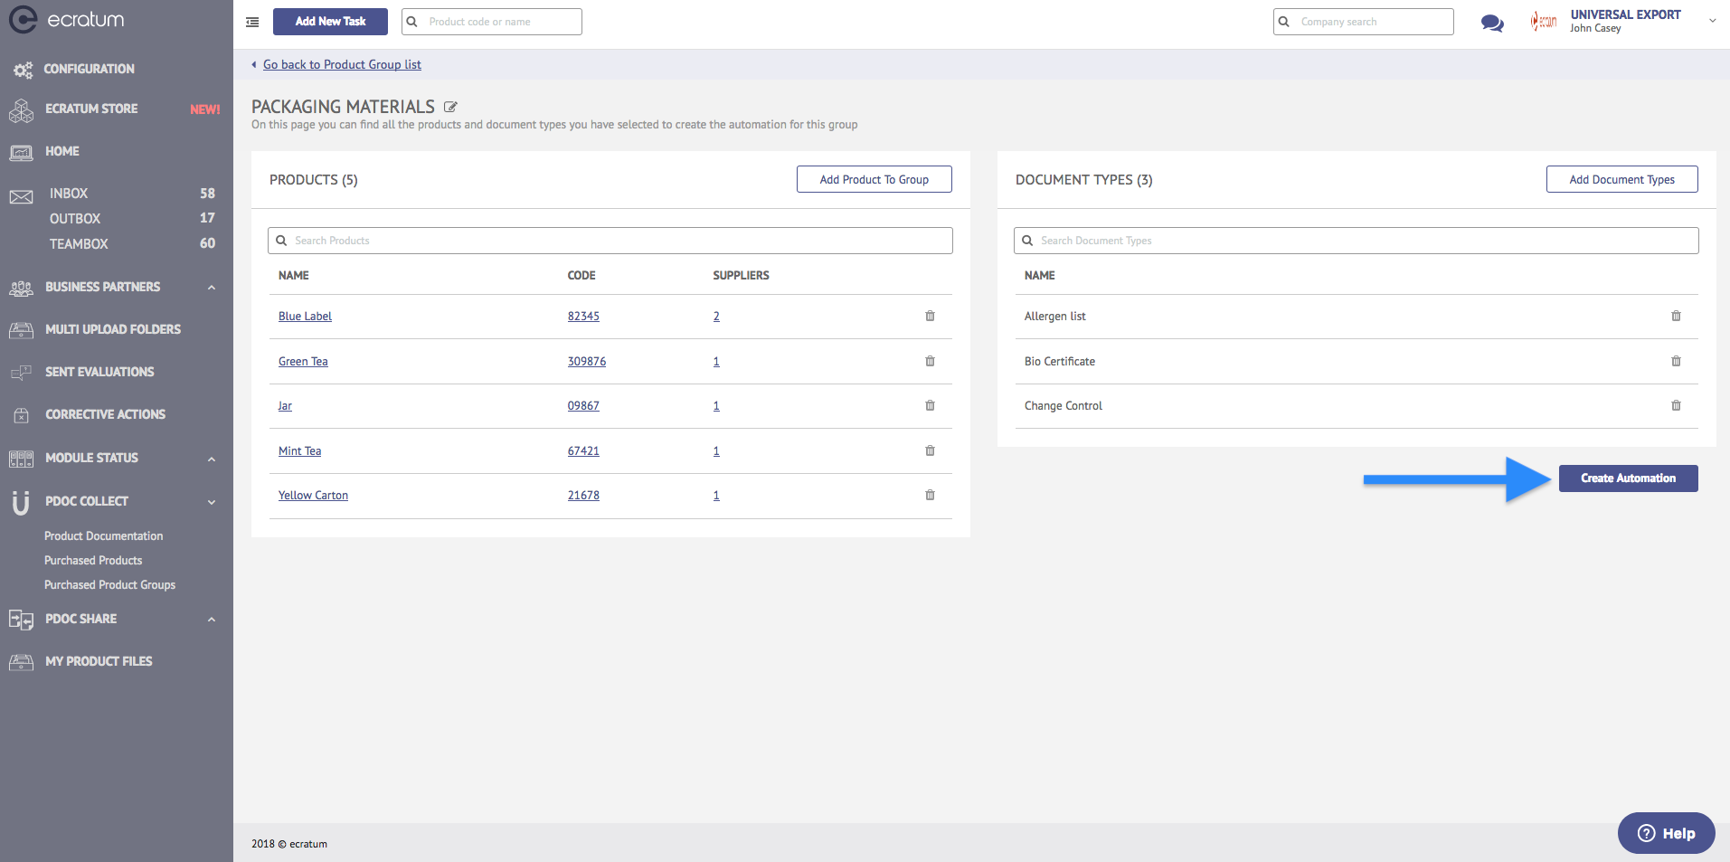Open Purchased Product Groups submenu item
This screenshot has height=862, width=1730.
(x=110, y=585)
